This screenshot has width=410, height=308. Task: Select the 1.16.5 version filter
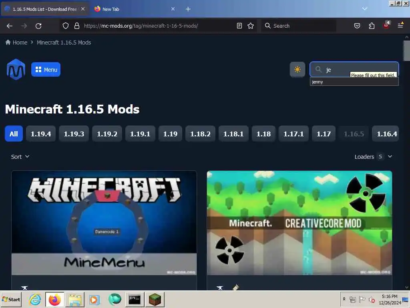[354, 134]
